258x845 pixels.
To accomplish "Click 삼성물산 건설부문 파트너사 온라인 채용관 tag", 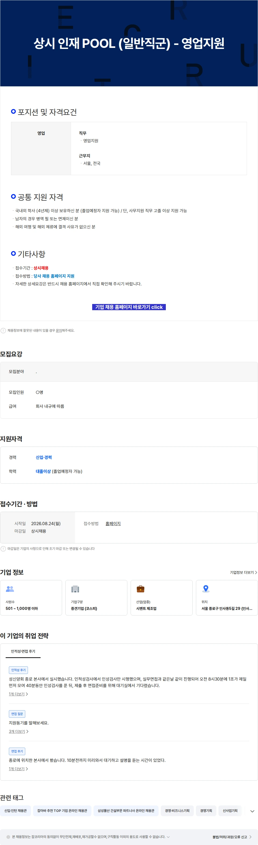I will click(126, 811).
